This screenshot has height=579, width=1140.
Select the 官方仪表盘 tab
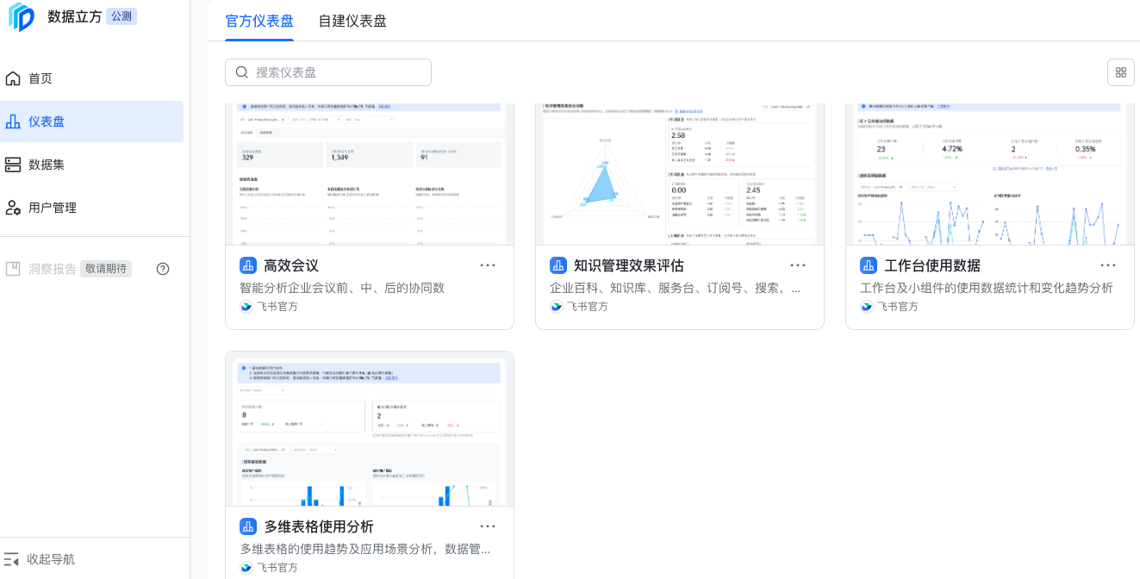click(259, 22)
